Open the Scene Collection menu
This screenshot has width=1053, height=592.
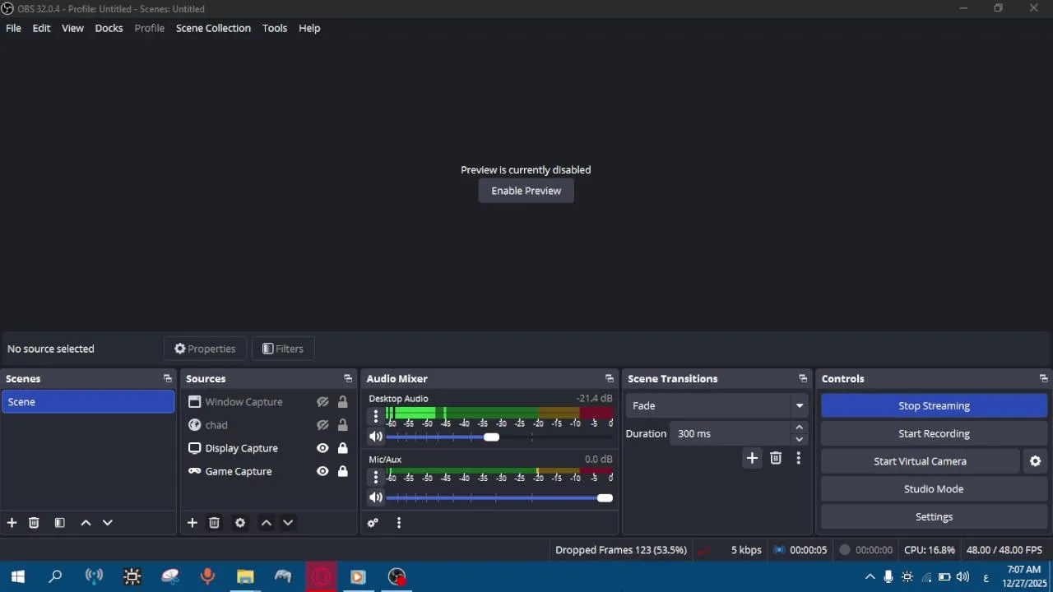coord(213,28)
